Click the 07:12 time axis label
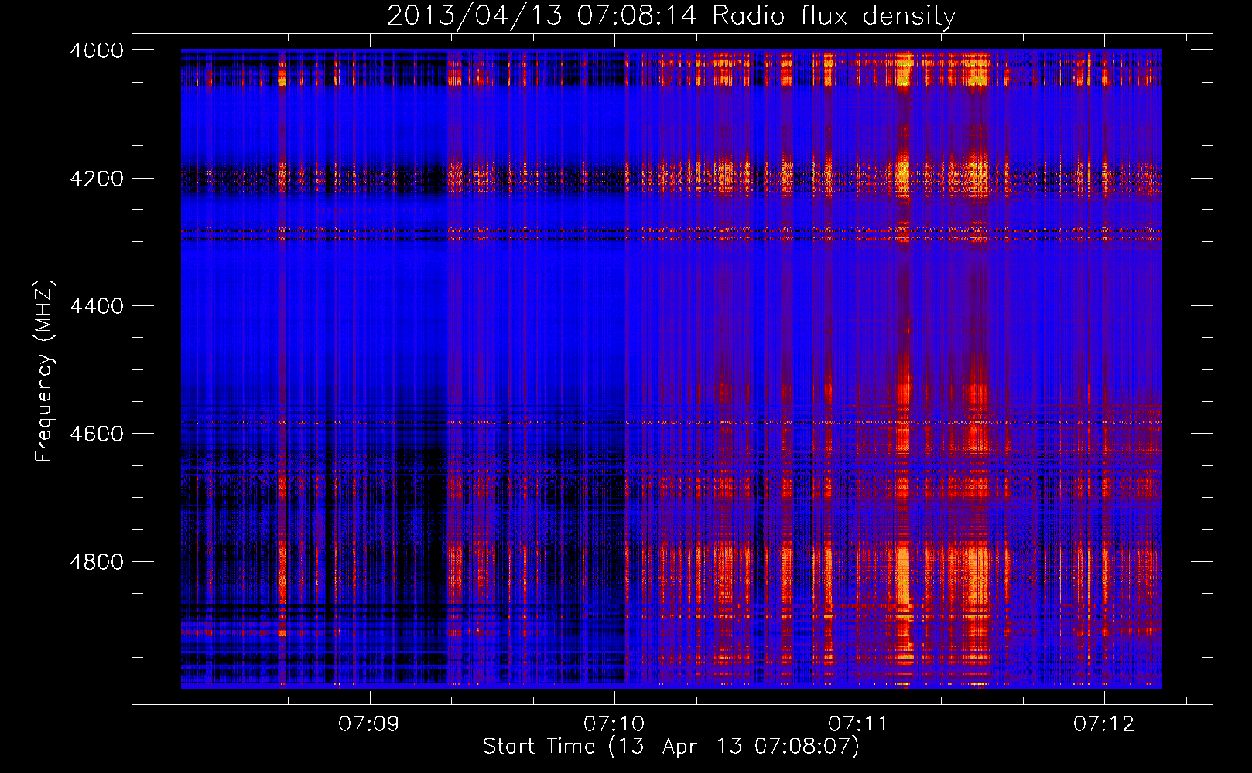Viewport: 1252px width, 773px height. tap(1104, 724)
